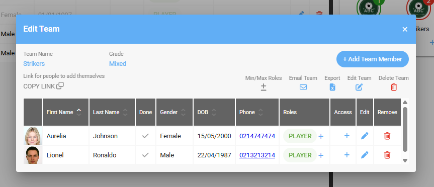Add access for Aurelia Johnson
This screenshot has height=187, width=434.
(346, 136)
